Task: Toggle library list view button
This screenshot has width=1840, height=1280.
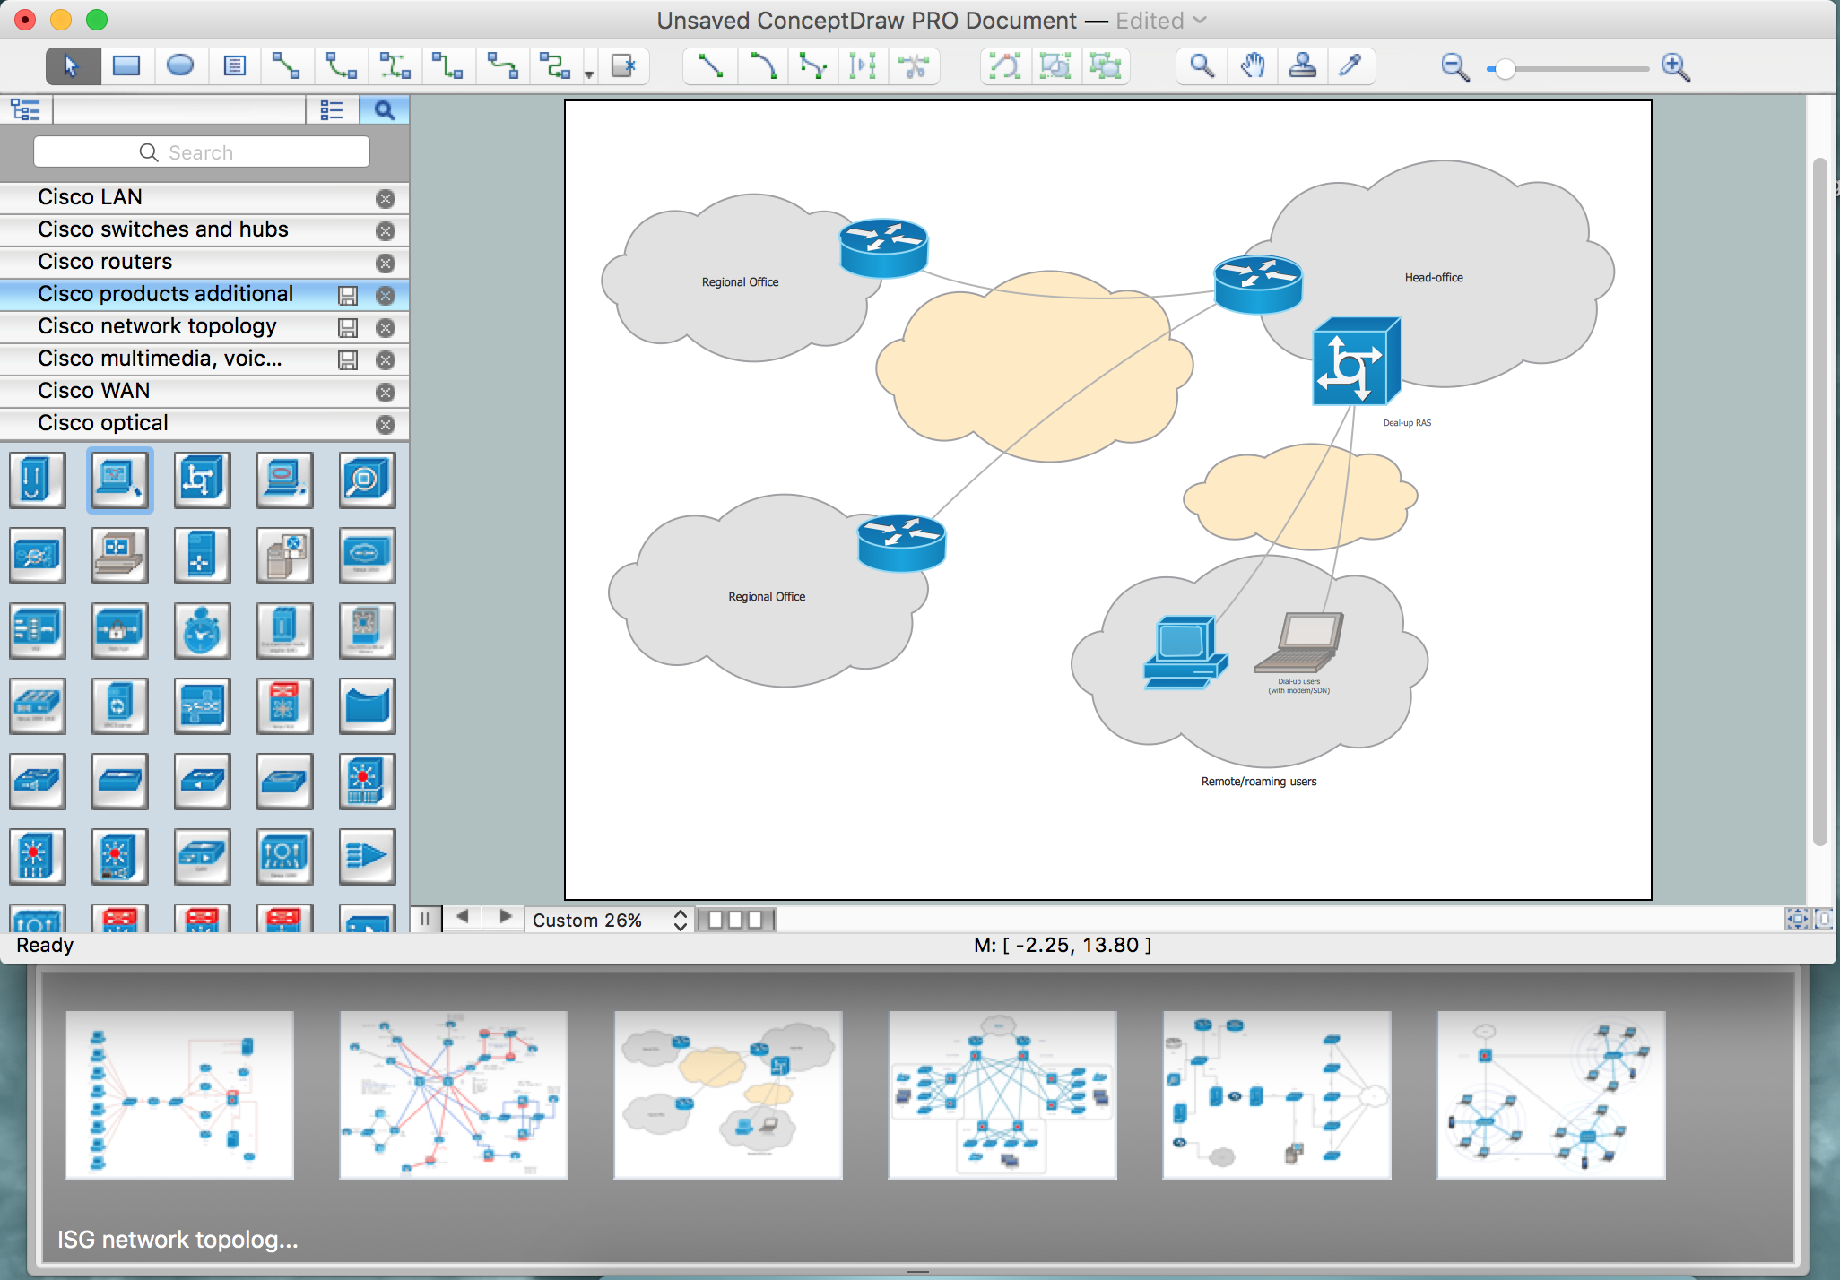Action: 332,110
